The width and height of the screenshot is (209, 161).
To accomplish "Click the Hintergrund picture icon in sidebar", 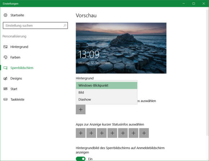I will (x=5, y=47).
